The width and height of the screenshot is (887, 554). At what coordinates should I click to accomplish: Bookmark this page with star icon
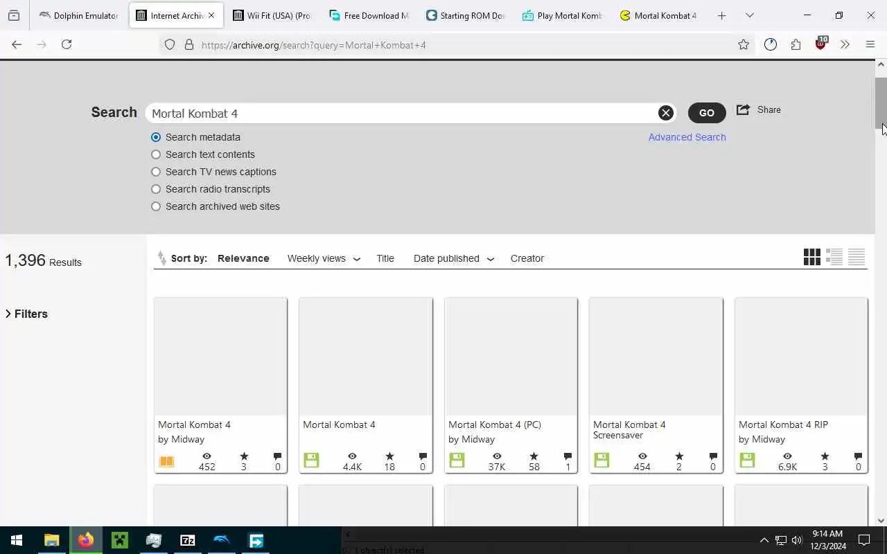coord(744,44)
